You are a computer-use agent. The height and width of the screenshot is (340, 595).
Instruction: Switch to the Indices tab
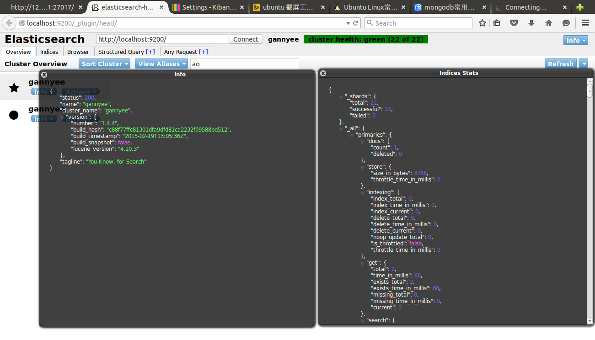(49, 52)
